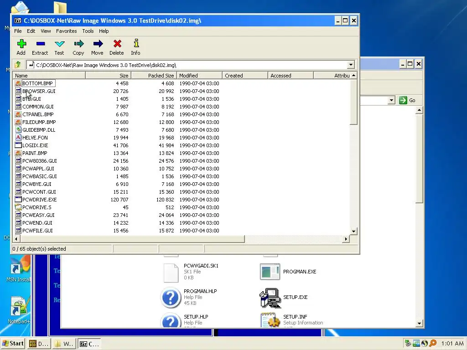The height and width of the screenshot is (350, 467).
Task: Go up one folder level icon
Action: (x=18, y=65)
